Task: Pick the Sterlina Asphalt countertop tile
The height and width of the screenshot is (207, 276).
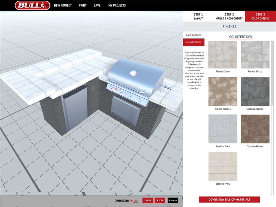Action: coord(255,91)
